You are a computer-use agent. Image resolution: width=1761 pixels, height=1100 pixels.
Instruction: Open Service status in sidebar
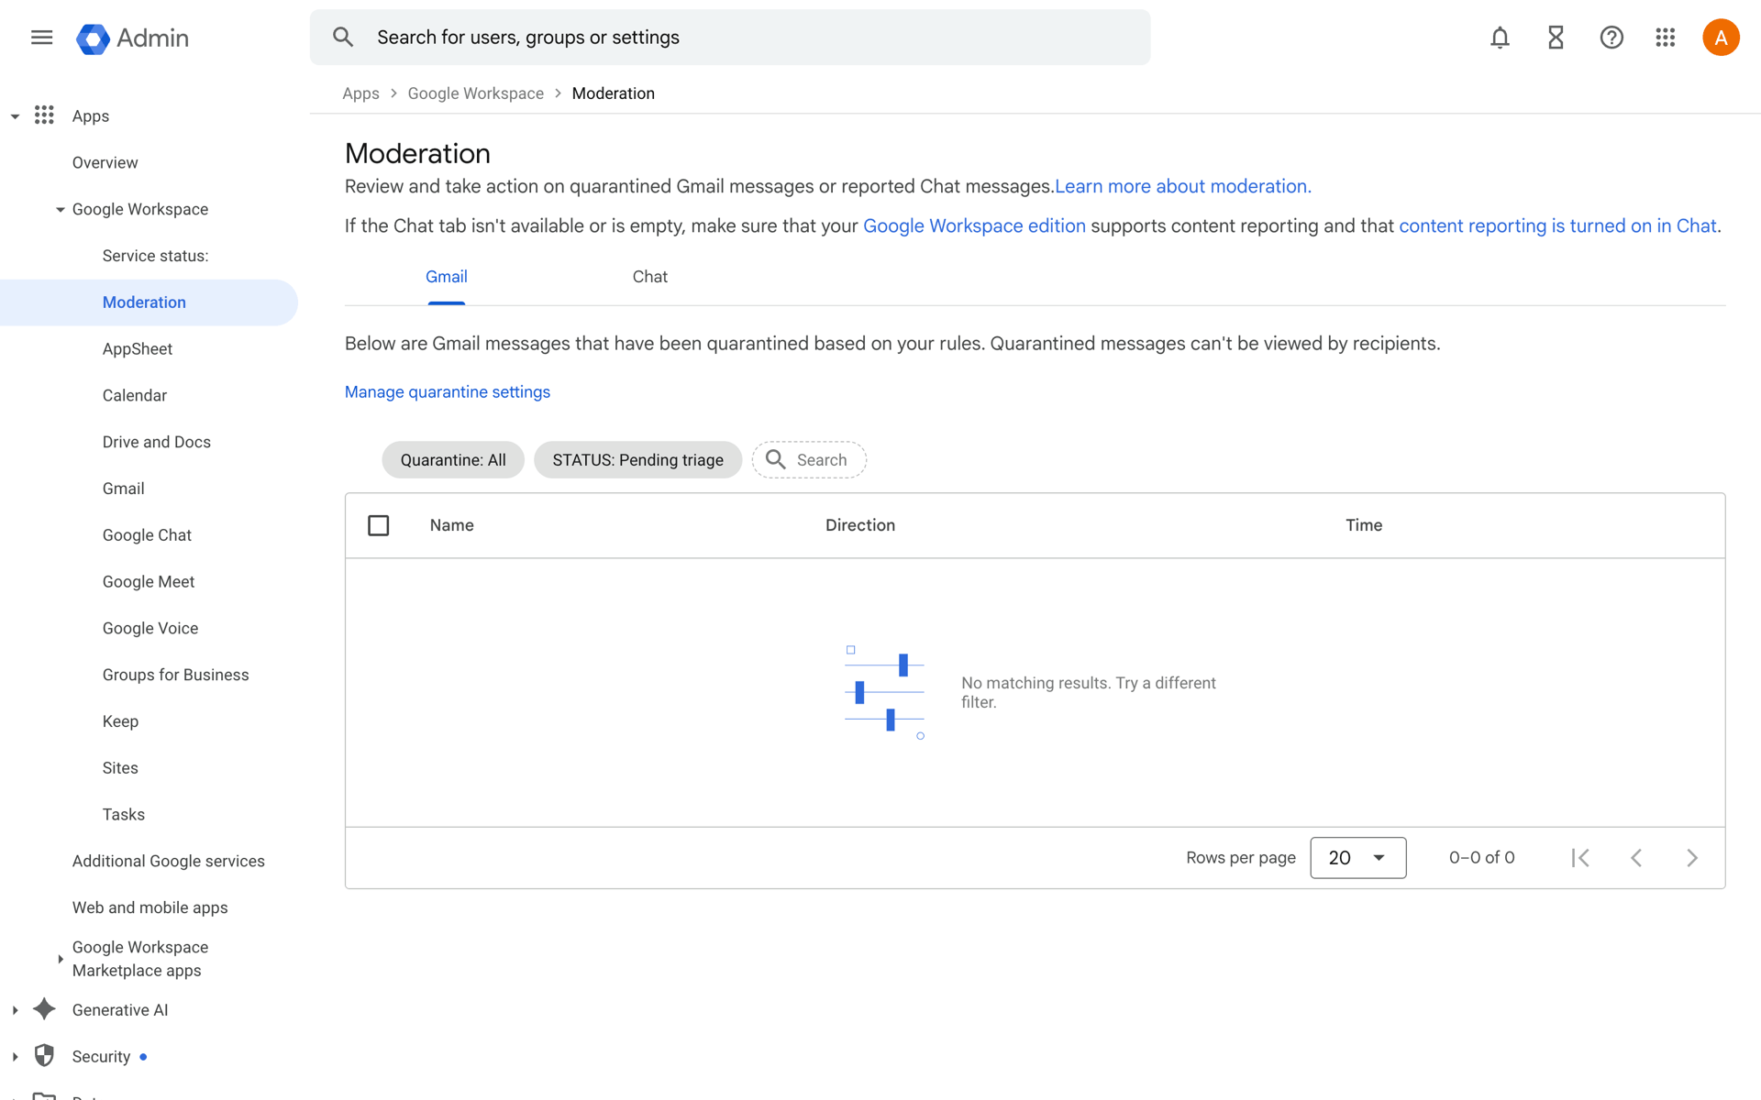point(155,256)
